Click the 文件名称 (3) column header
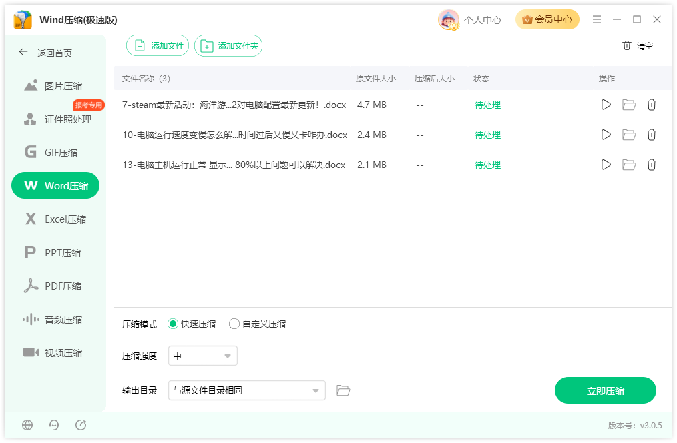677x443 pixels. point(146,79)
